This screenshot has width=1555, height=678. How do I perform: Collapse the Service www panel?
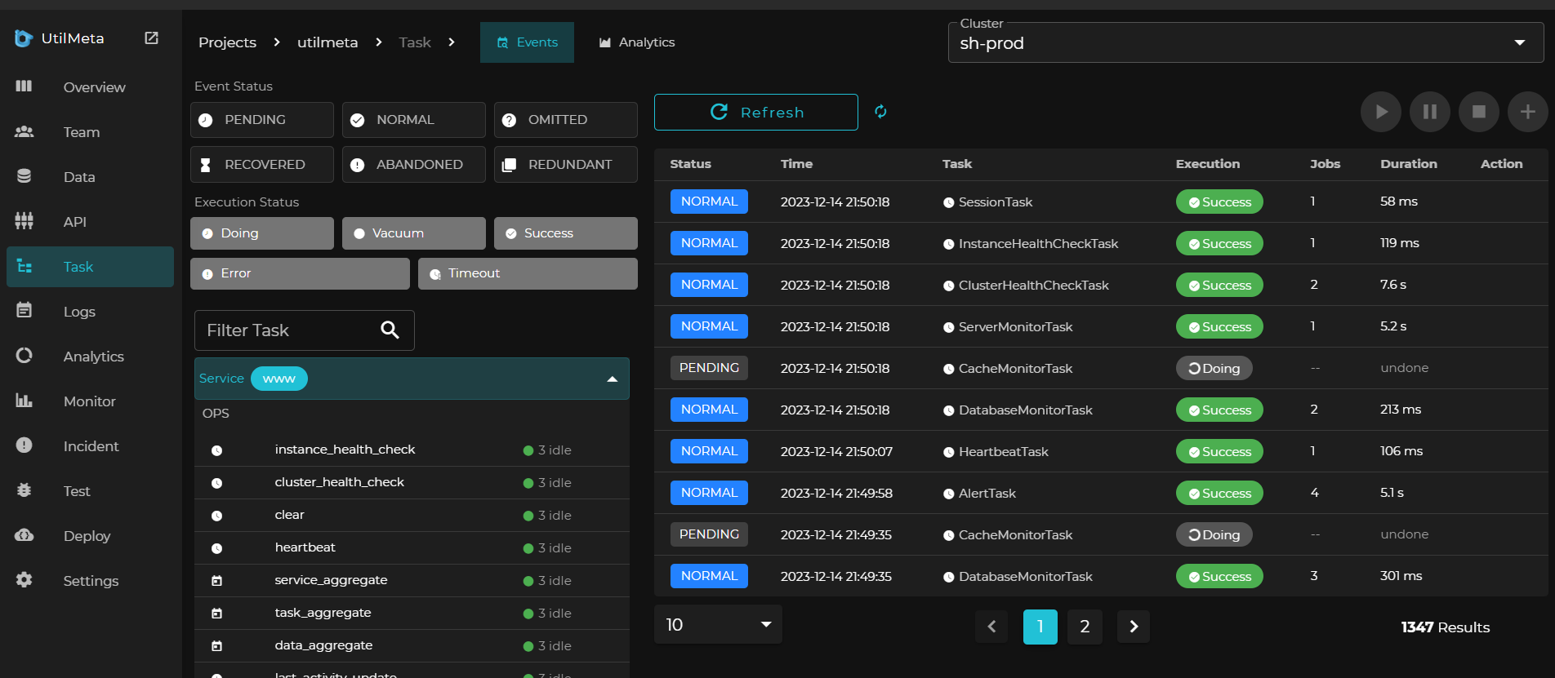(x=612, y=379)
